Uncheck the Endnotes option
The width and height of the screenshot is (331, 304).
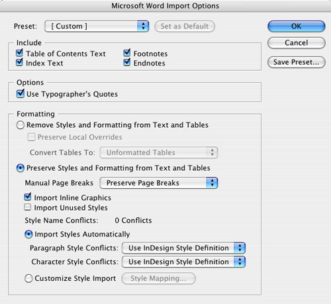(127, 62)
